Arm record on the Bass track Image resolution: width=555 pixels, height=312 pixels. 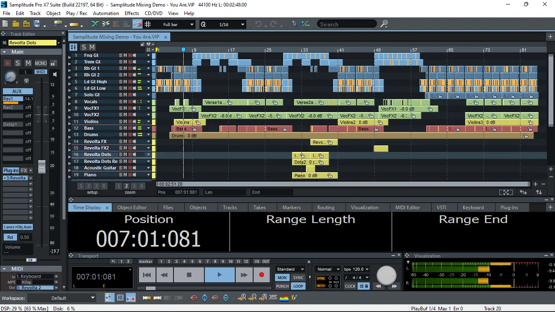click(x=130, y=128)
